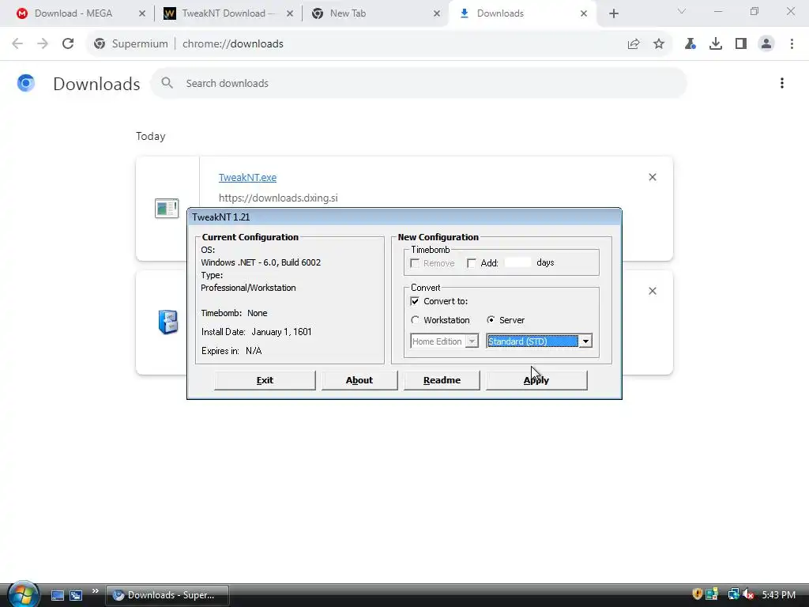Enable the Add timebomb days checkbox
This screenshot has width=809, height=607.
coord(471,263)
